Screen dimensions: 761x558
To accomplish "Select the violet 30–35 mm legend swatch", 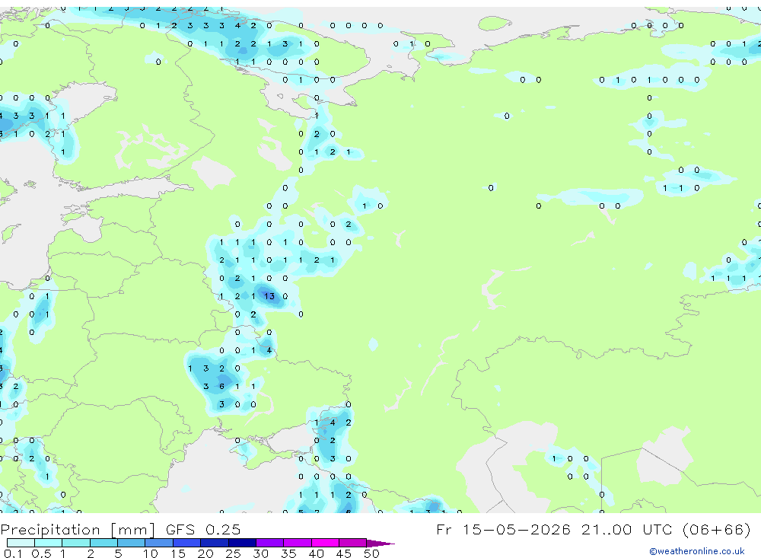I will click(269, 543).
